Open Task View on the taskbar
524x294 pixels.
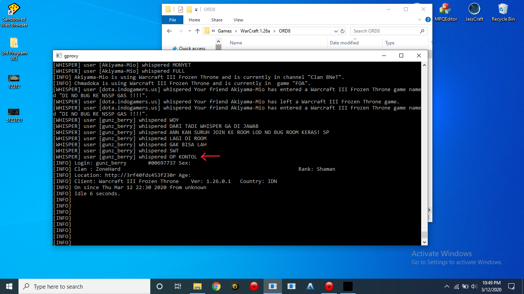coord(178,286)
